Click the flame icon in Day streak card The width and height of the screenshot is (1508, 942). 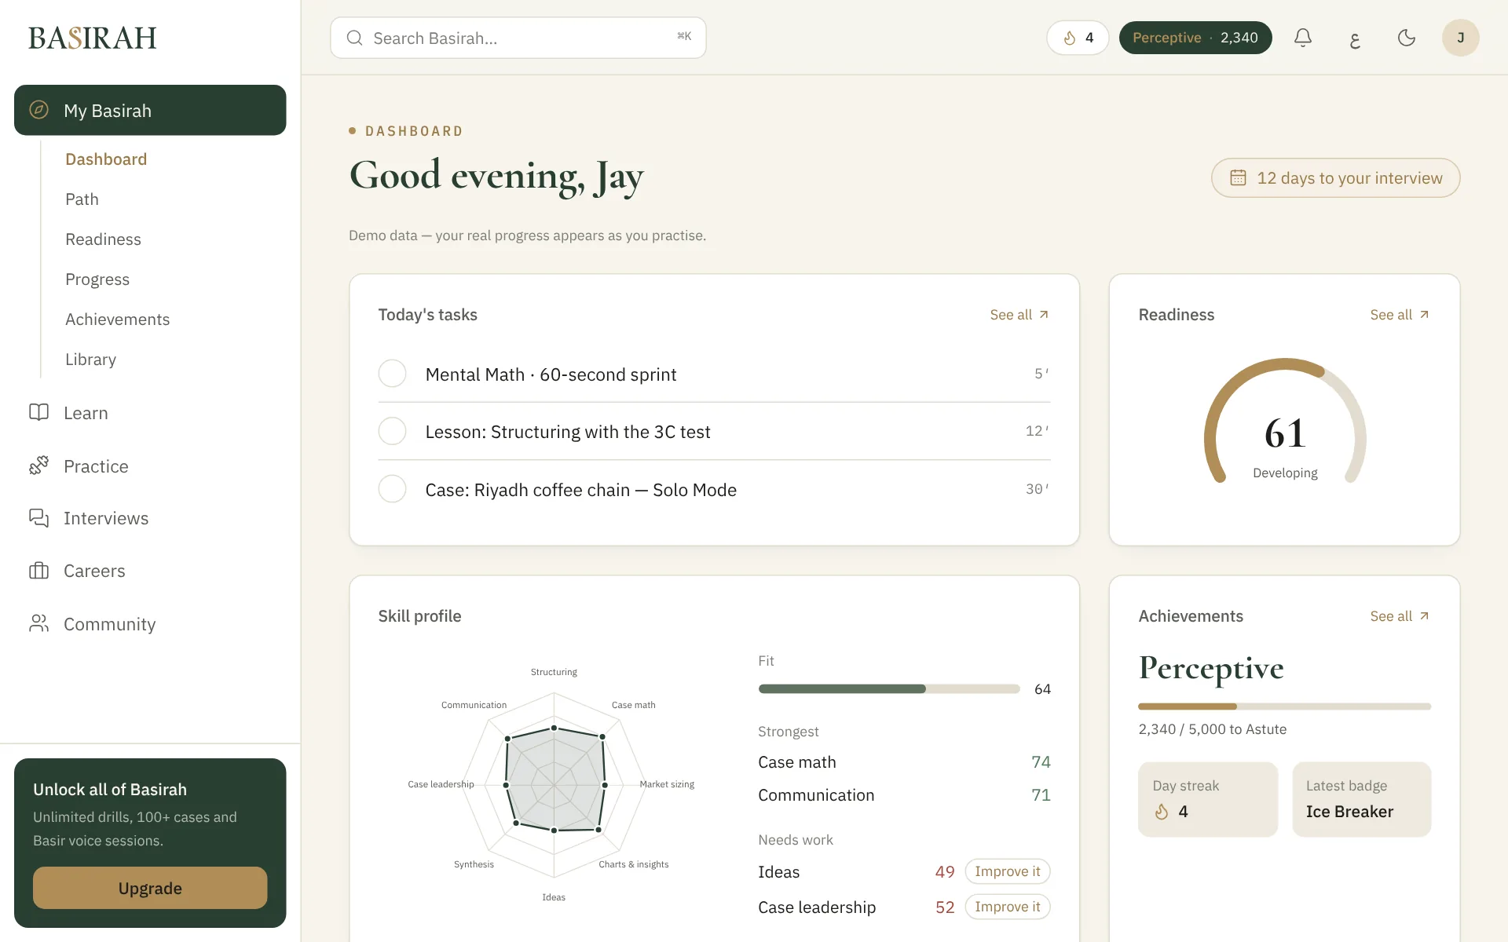pos(1162,812)
